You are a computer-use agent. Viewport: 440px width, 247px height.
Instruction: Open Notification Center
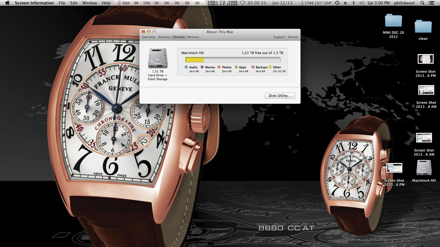pos(432,3)
